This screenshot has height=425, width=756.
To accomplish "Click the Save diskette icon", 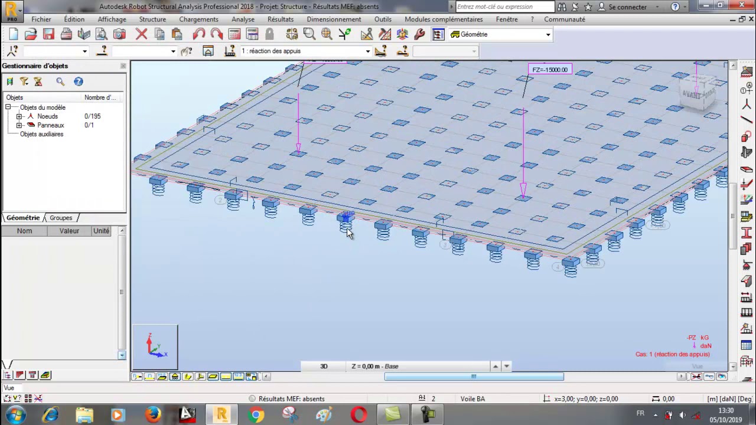I will 48,34.
